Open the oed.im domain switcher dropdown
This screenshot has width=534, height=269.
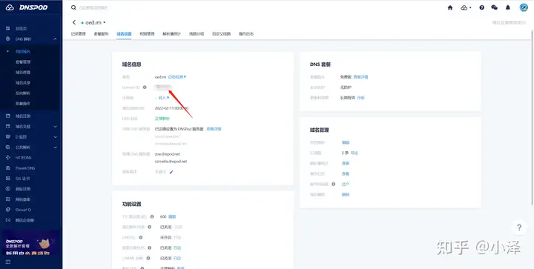(x=105, y=23)
